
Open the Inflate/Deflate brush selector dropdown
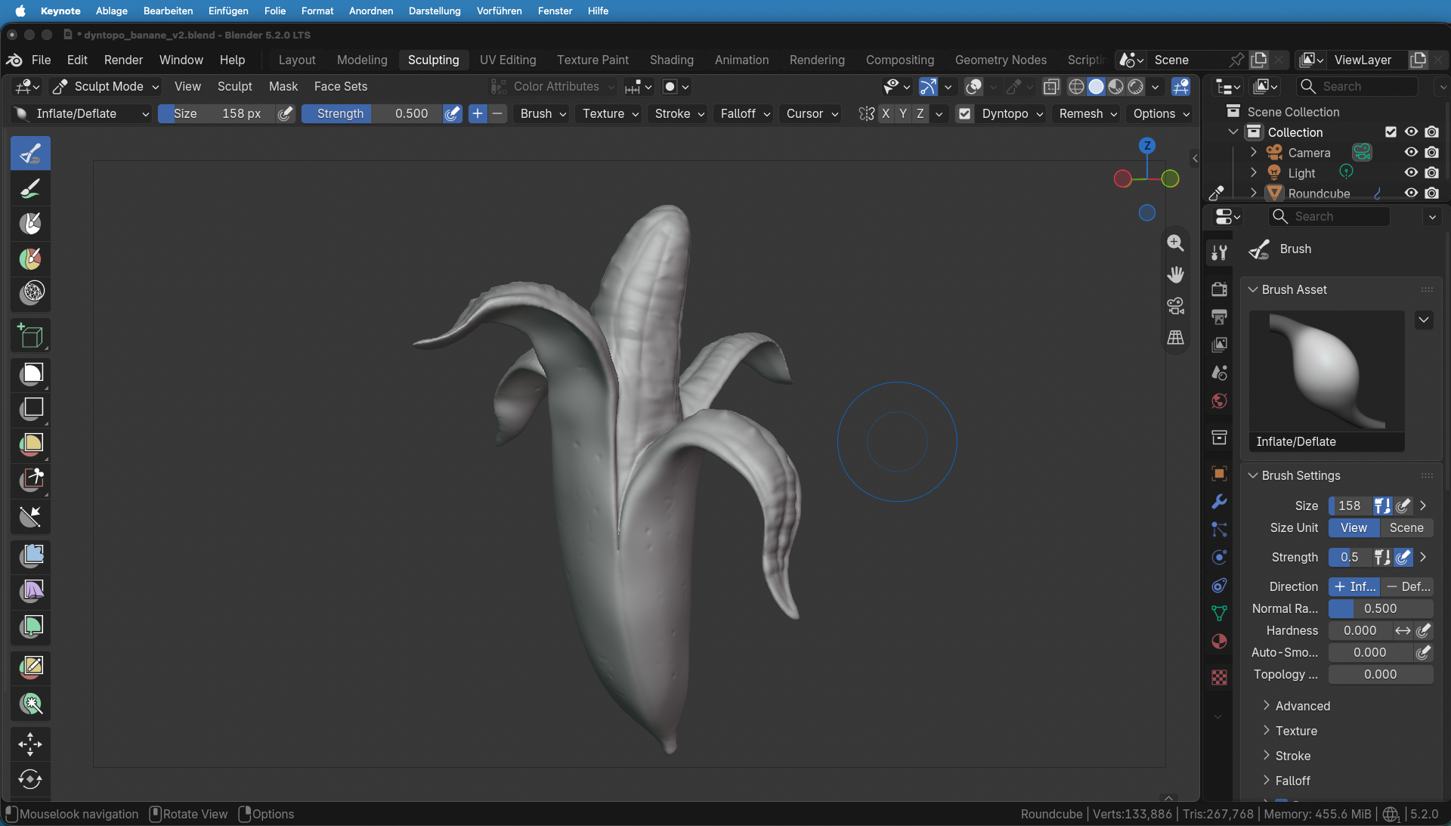pos(82,113)
